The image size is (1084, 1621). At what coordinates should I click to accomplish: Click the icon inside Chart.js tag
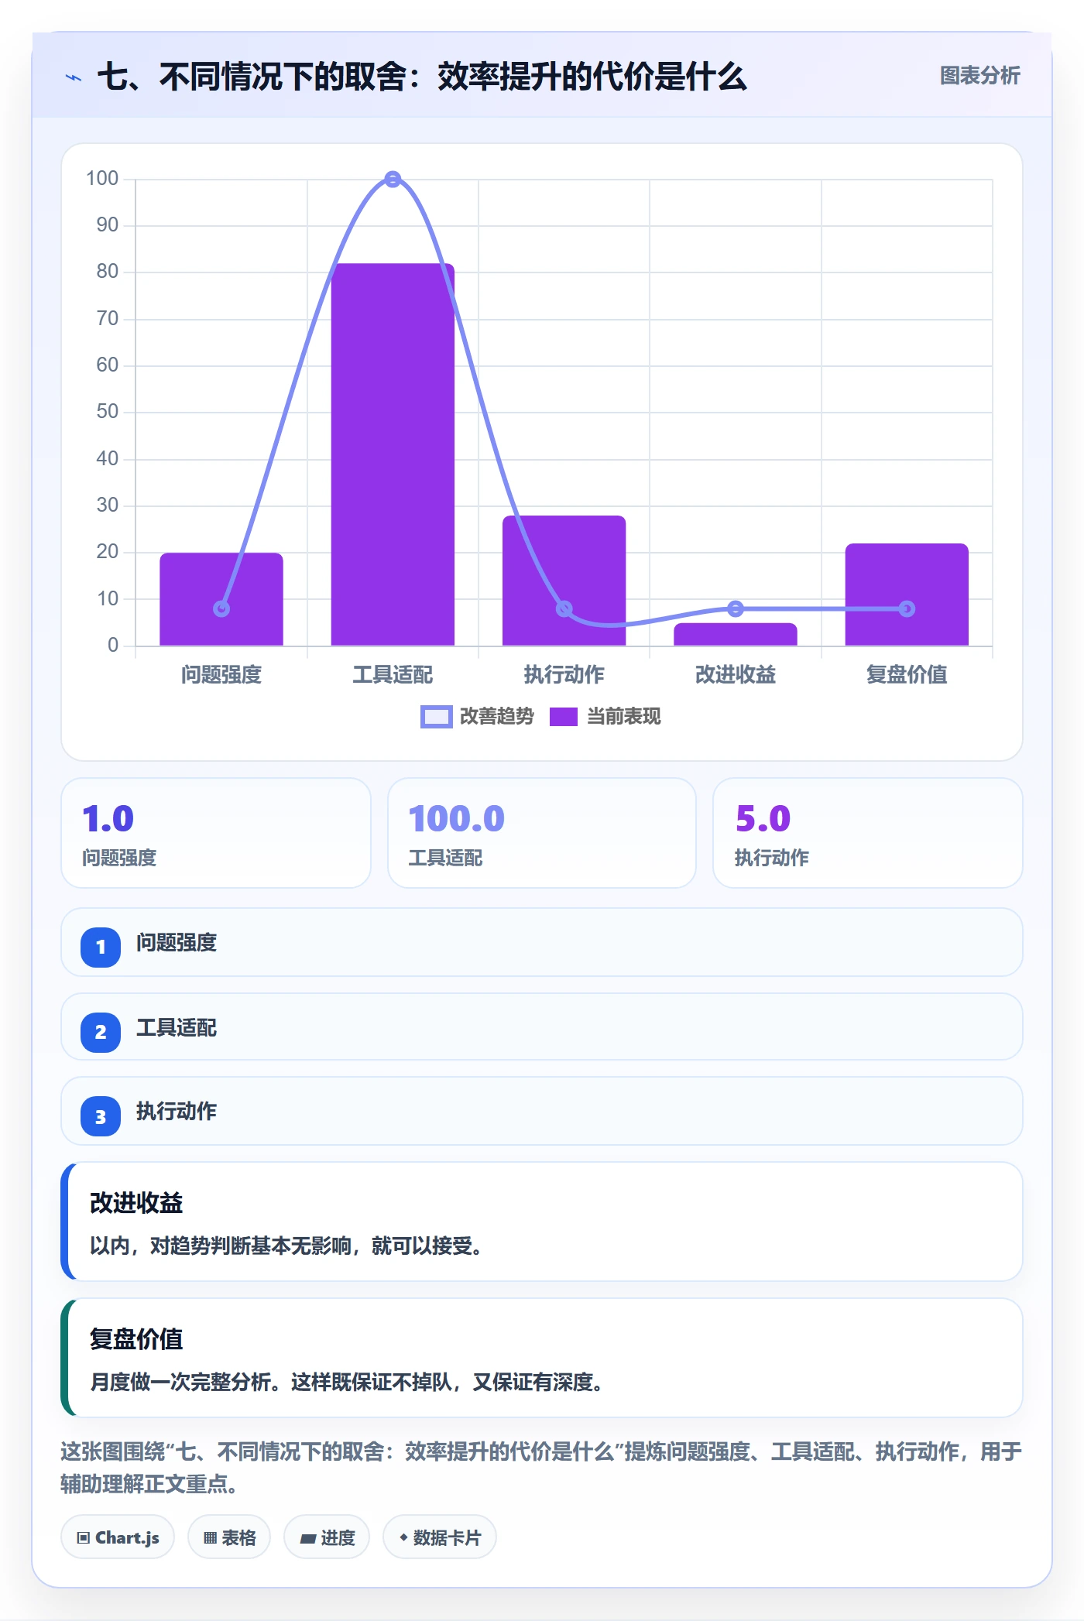[x=84, y=1538]
